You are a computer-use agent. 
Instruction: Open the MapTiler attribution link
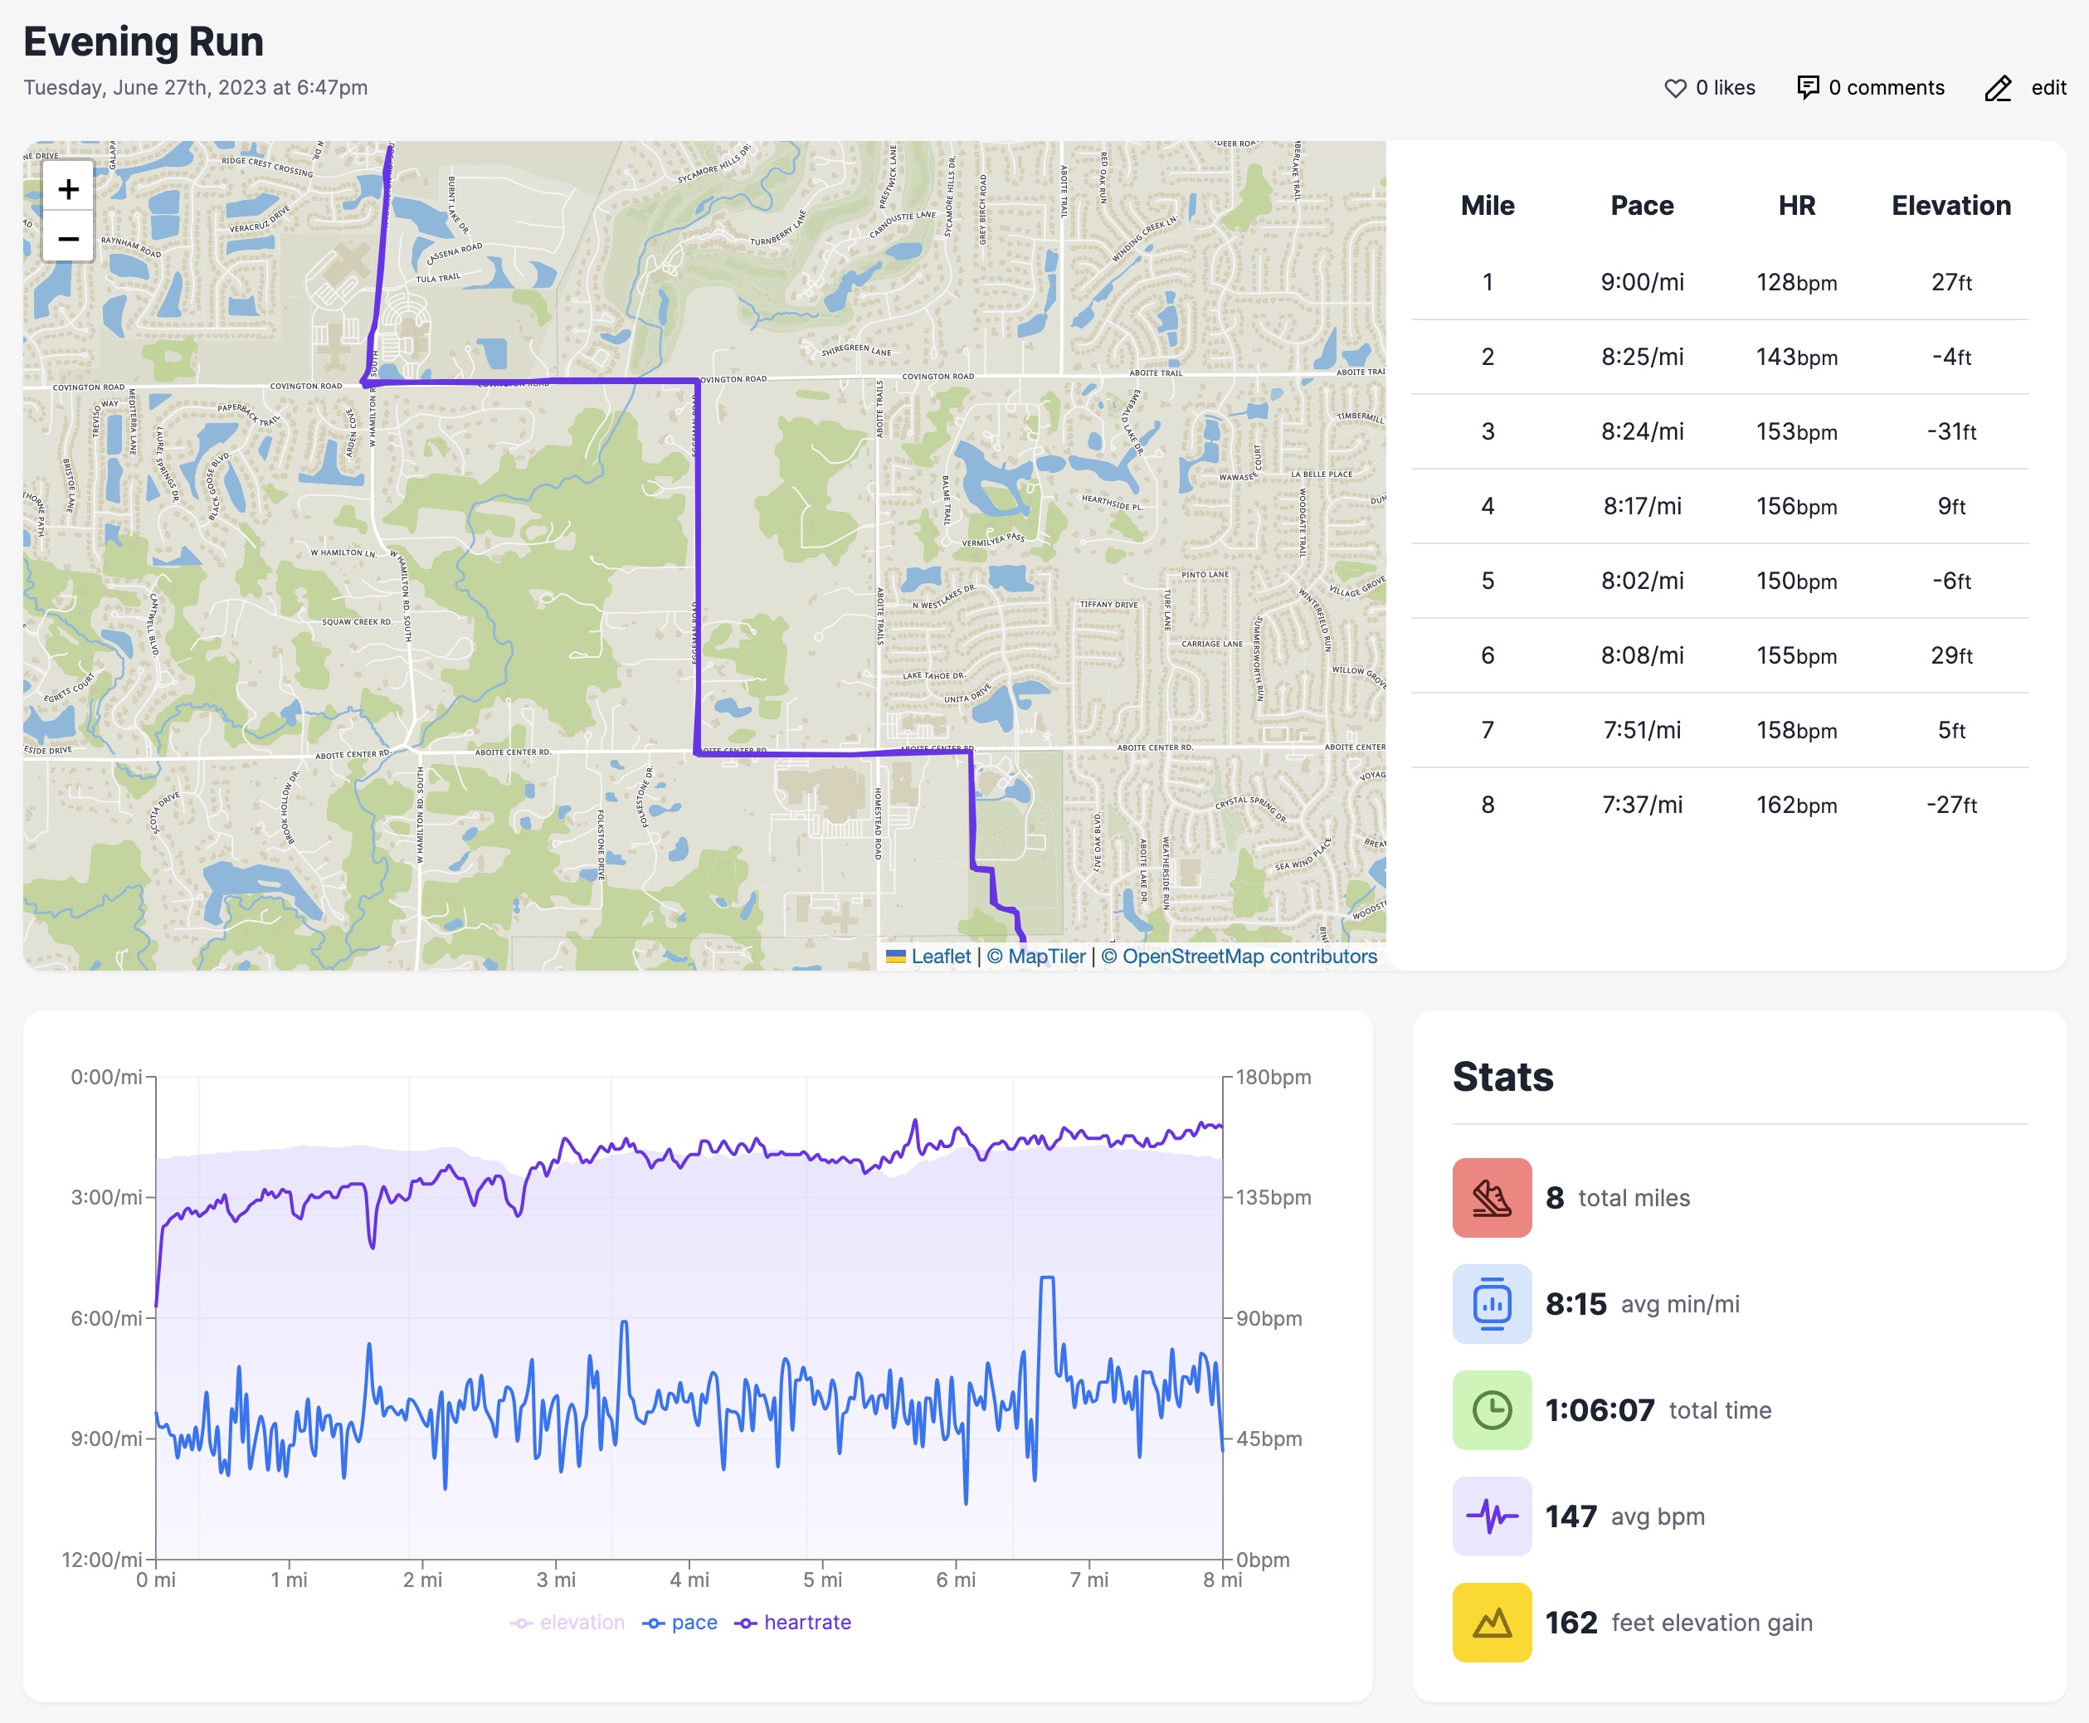coord(1046,956)
